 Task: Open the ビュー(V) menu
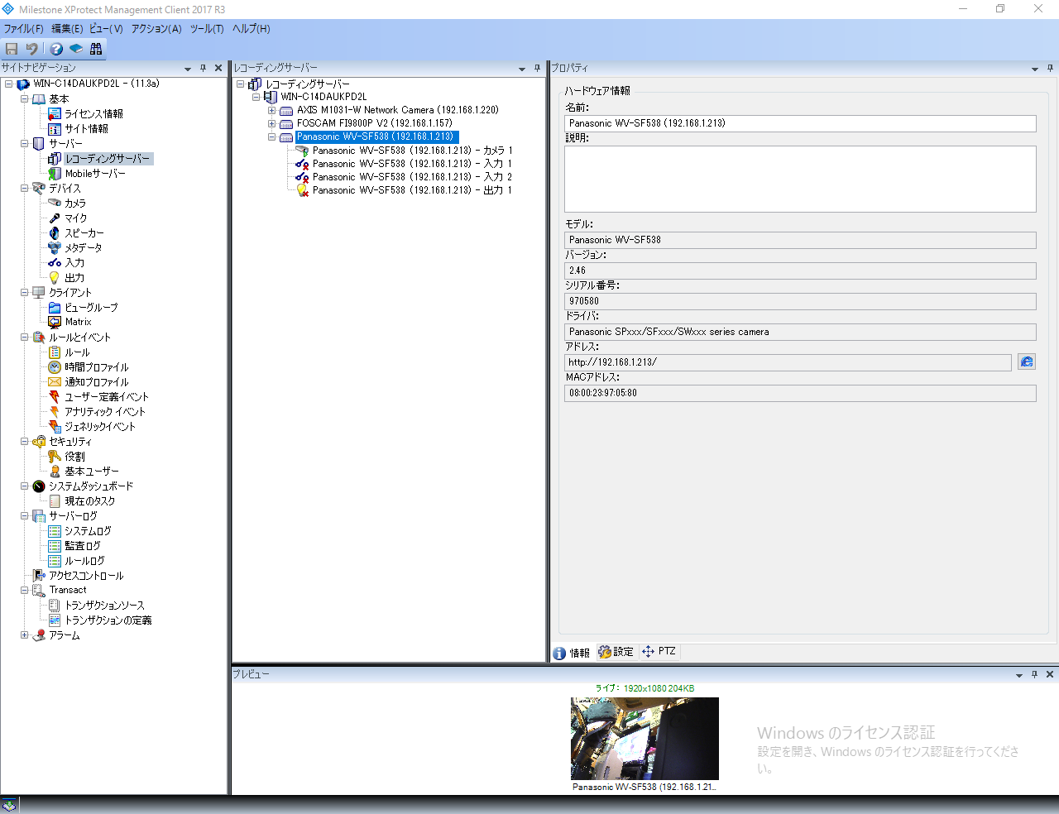pyautogui.click(x=106, y=28)
